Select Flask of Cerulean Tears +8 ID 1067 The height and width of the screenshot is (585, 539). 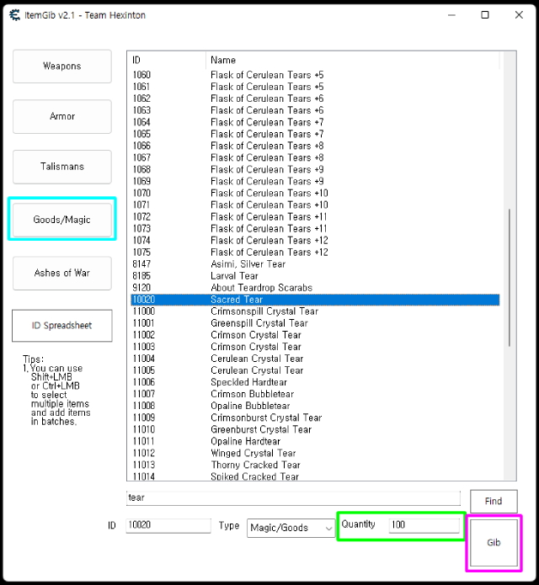(x=315, y=157)
